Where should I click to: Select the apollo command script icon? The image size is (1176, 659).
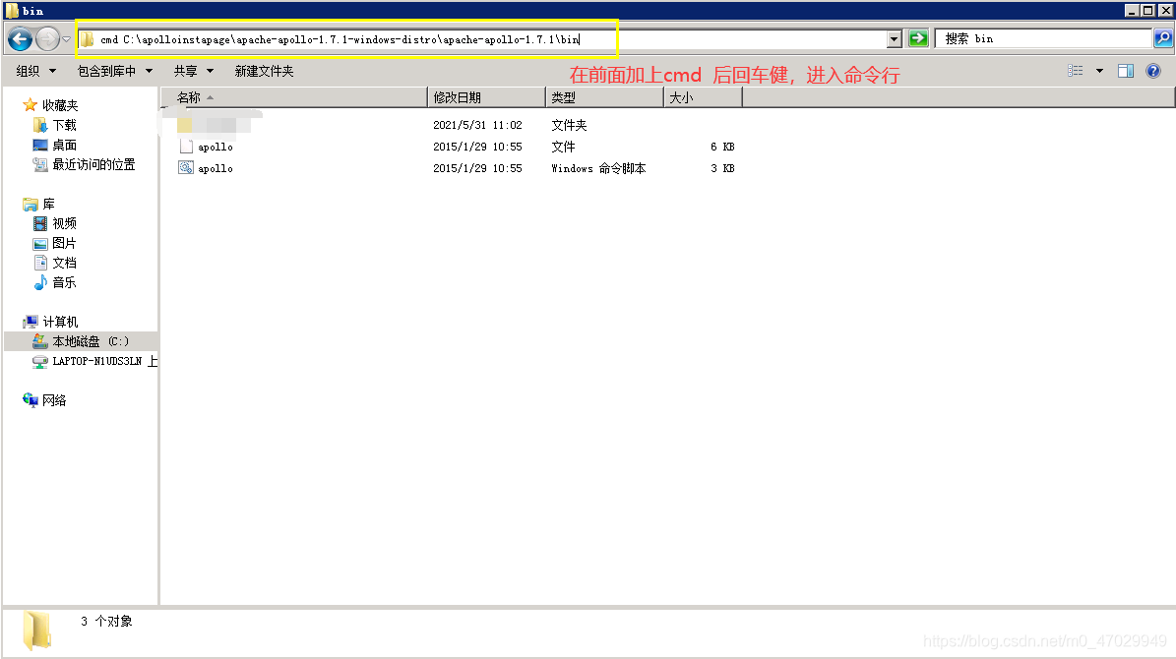[x=186, y=169]
